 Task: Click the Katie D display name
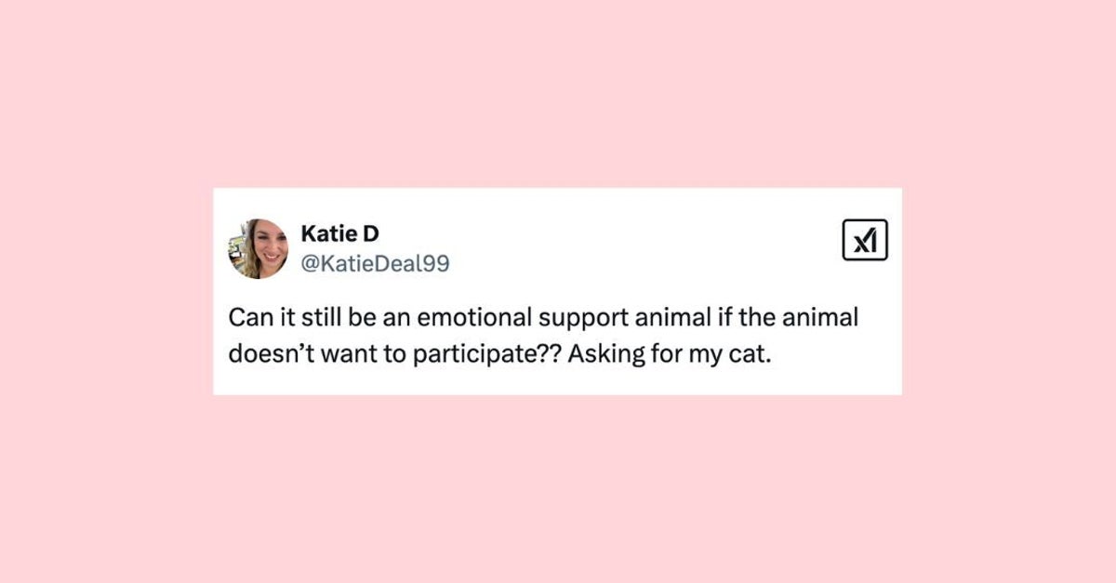click(x=339, y=232)
